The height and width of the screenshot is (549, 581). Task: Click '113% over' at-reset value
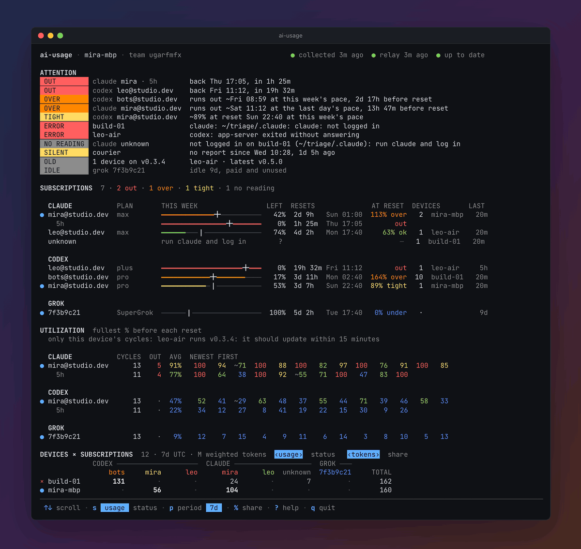coord(389,215)
